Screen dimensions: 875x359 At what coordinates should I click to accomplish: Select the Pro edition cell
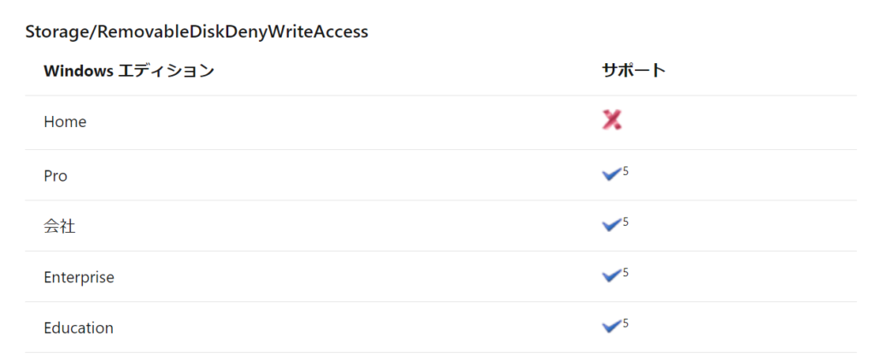[x=56, y=176]
